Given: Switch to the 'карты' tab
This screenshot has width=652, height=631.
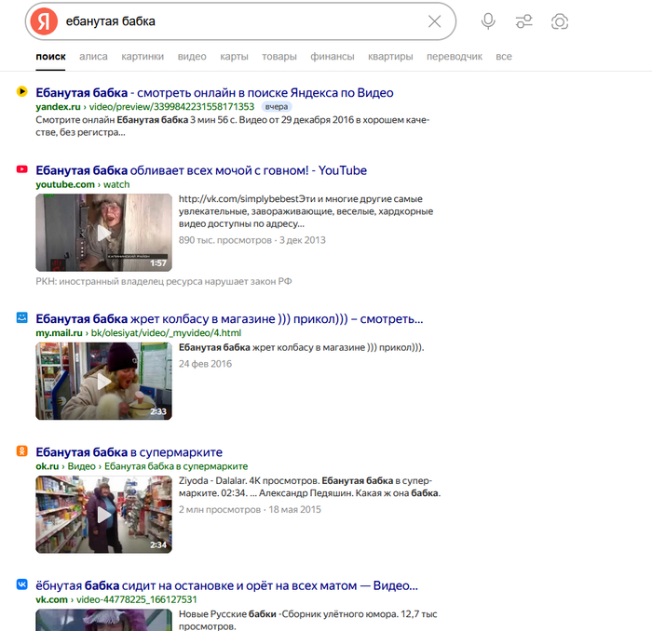Looking at the screenshot, I should (x=234, y=57).
